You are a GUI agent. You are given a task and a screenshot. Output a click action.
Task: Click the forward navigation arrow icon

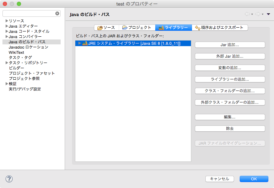click(x=258, y=14)
